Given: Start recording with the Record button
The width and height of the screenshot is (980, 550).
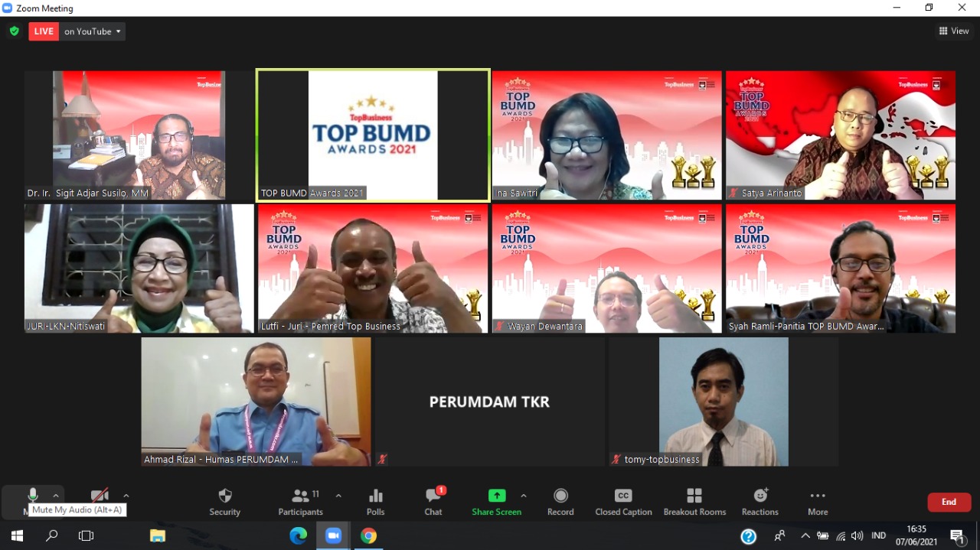Looking at the screenshot, I should click(x=560, y=501).
